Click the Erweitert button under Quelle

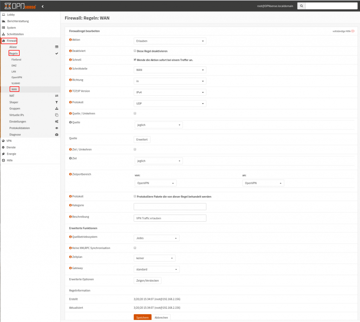pyautogui.click(x=142, y=139)
